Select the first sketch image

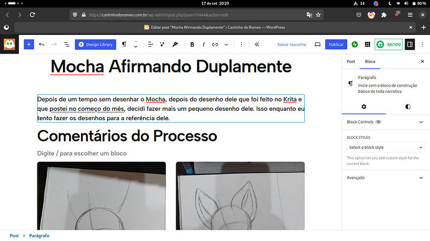click(x=102, y=196)
